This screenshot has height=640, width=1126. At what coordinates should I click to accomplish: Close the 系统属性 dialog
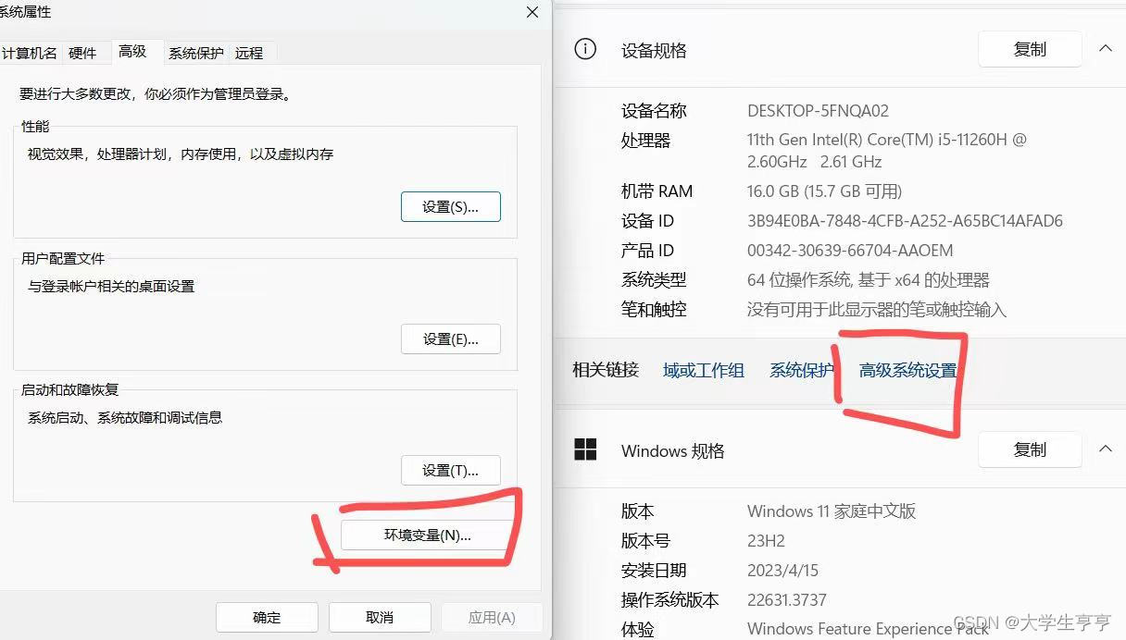click(x=532, y=12)
